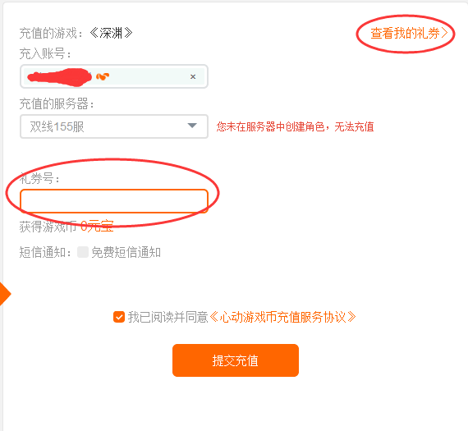Open the 查看我的礼券 link
This screenshot has height=431, width=468.
tap(409, 33)
